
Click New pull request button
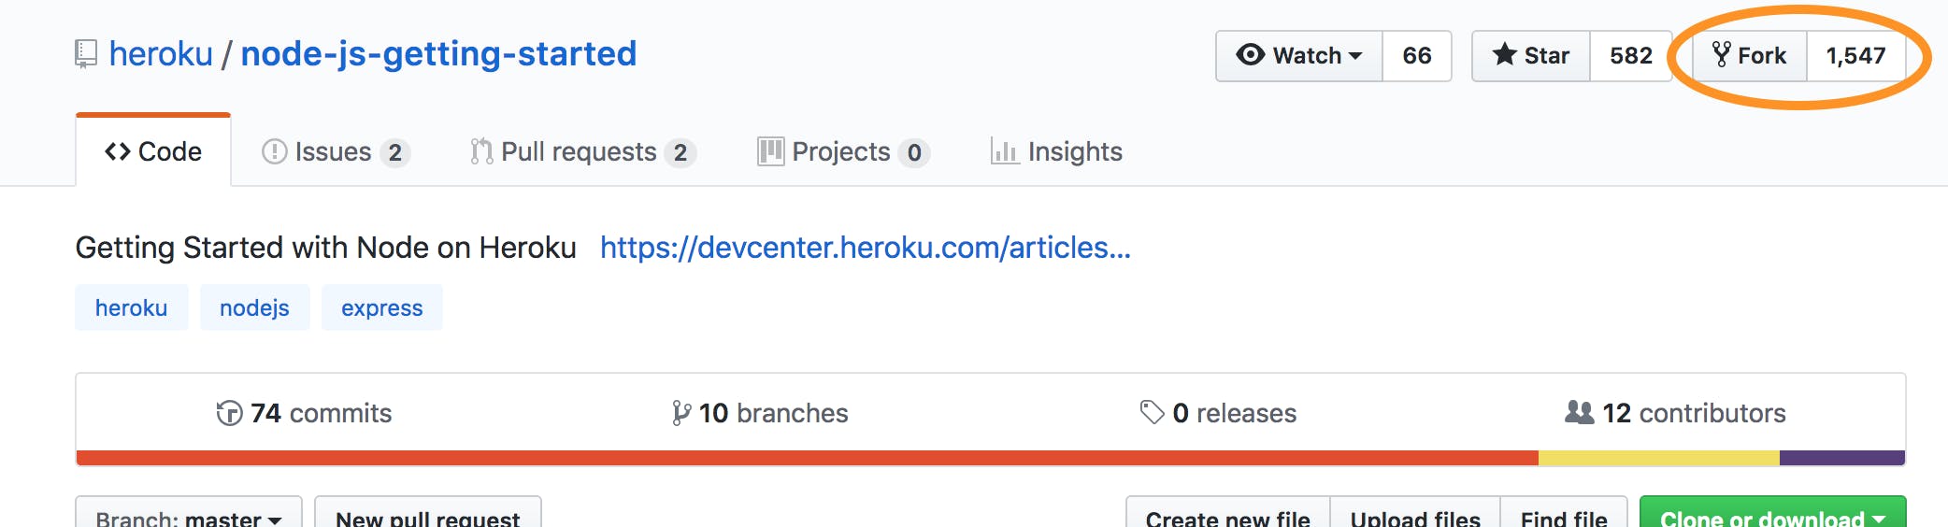click(x=428, y=512)
